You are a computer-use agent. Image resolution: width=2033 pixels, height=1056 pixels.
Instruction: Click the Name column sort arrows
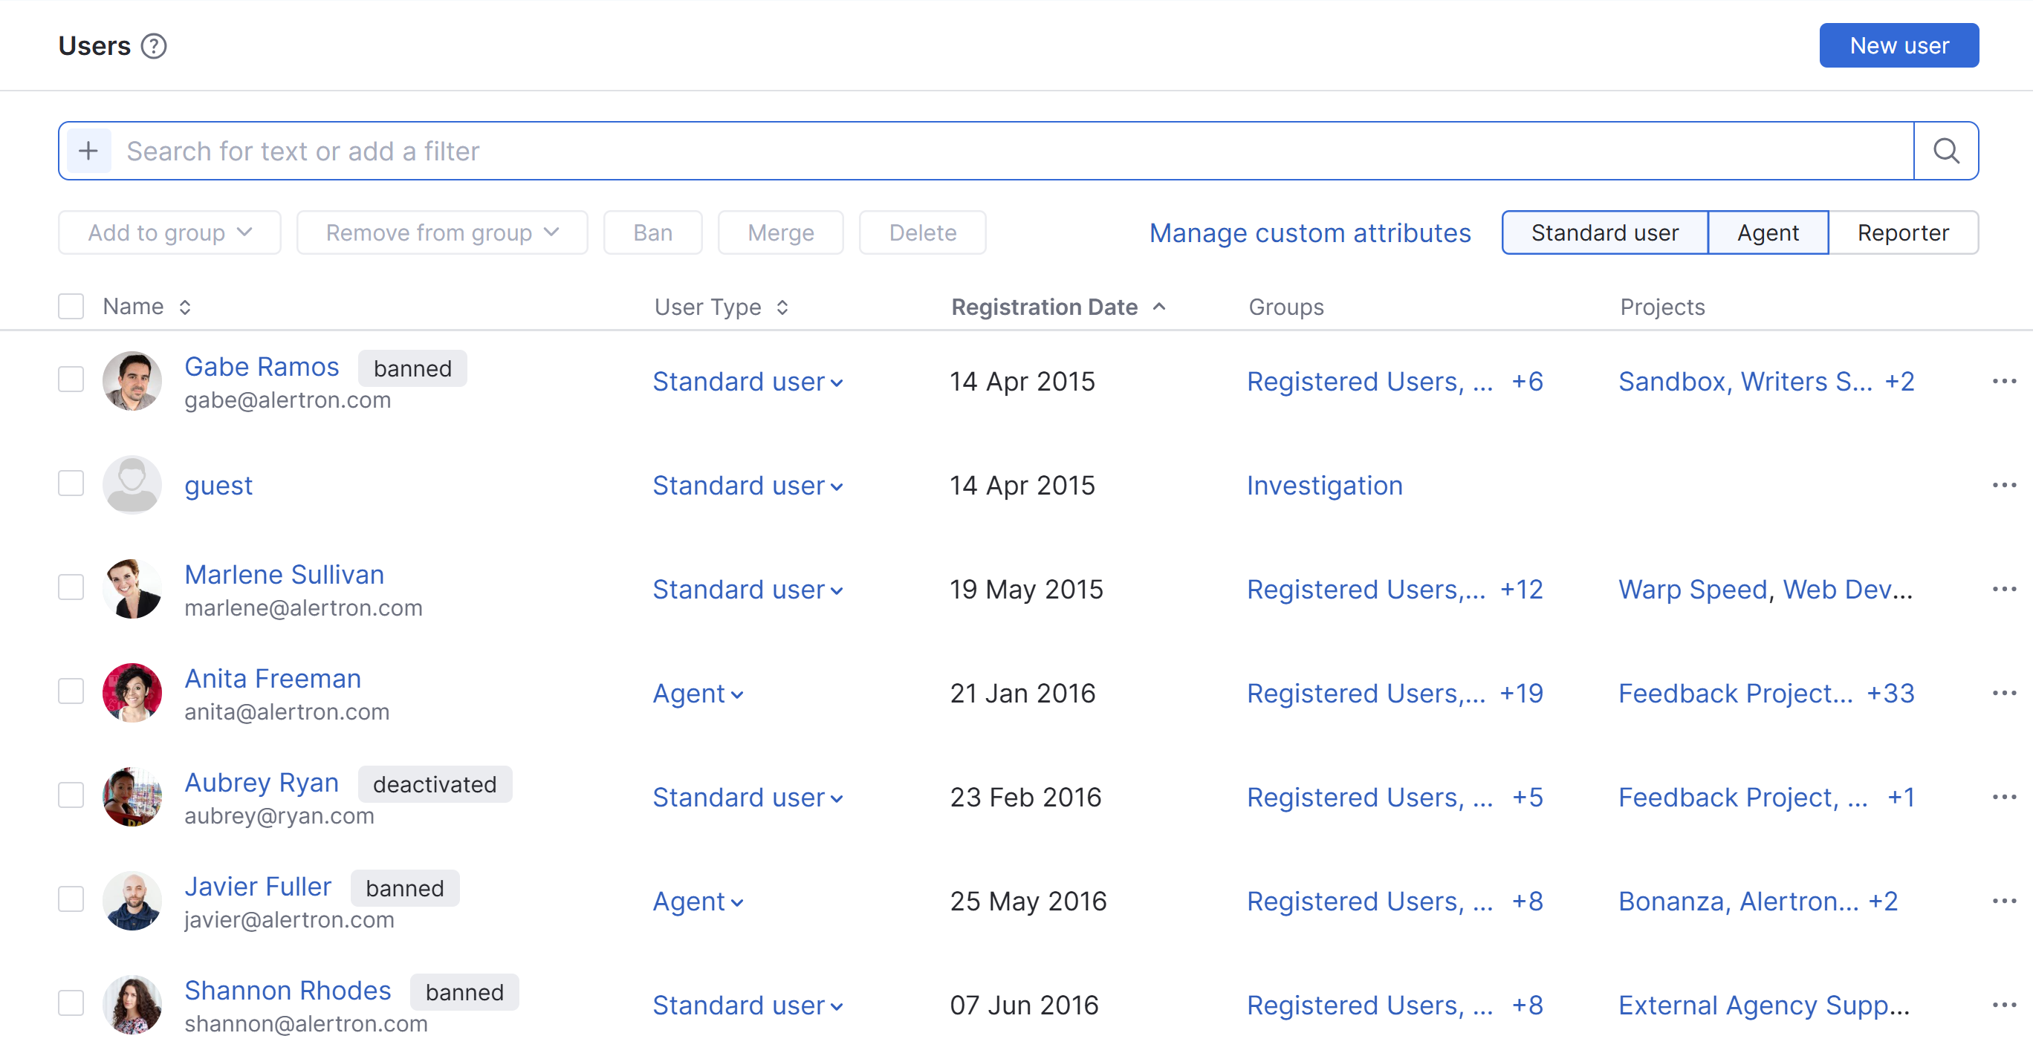185,307
